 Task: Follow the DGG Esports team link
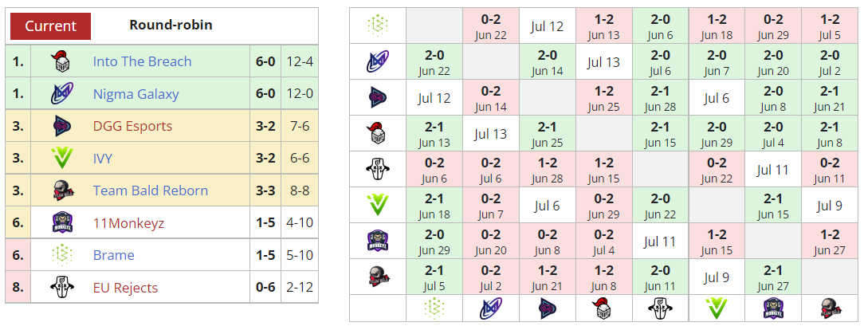pos(132,126)
